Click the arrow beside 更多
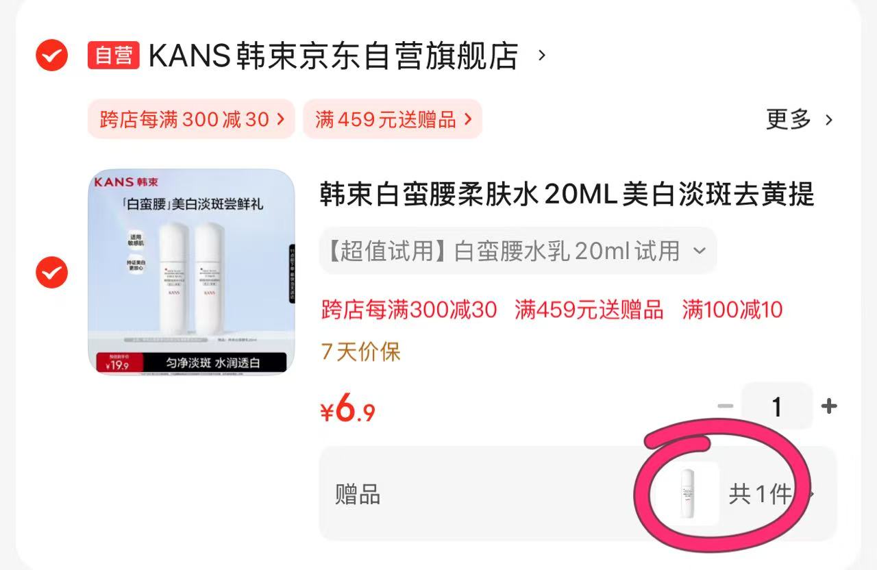This screenshot has width=877, height=570. coord(829,120)
